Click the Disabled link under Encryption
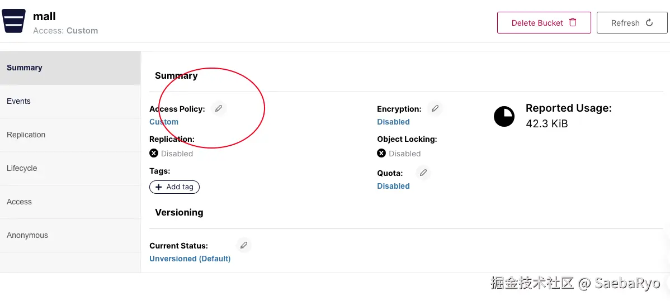The width and height of the screenshot is (670, 301). coord(393,122)
